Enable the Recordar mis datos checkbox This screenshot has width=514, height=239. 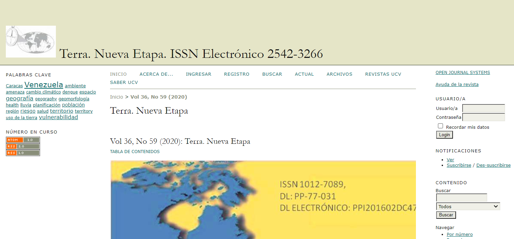point(441,126)
